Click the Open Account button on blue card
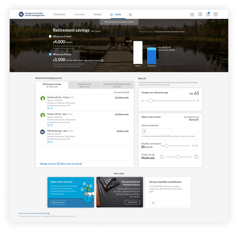 pos(58,202)
